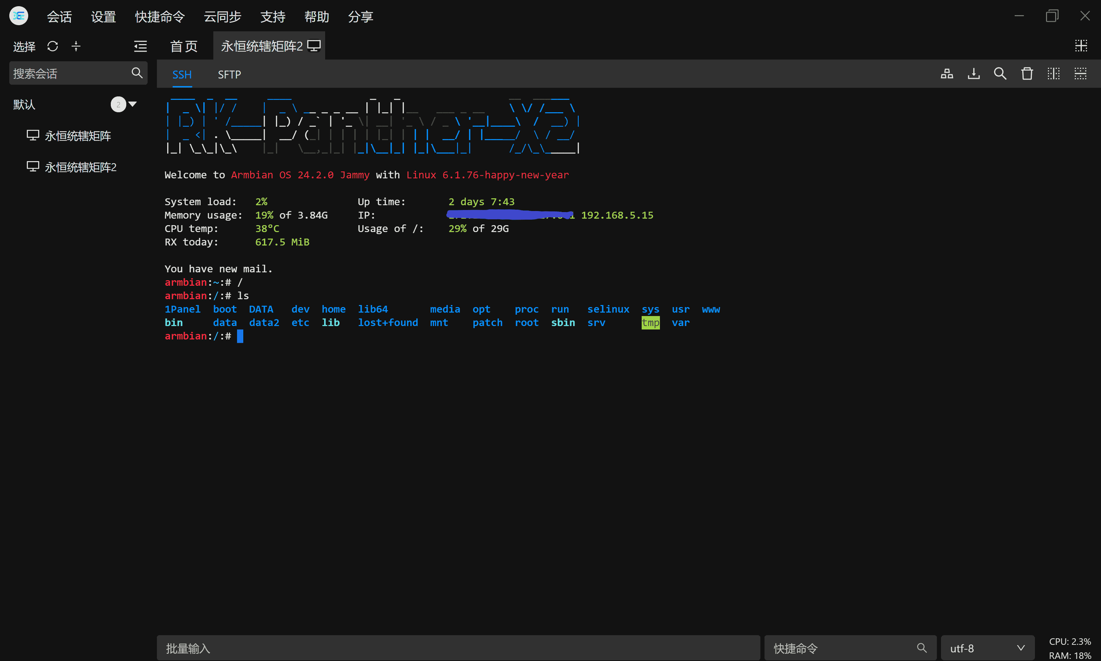Open the 云同步 menu
This screenshot has height=661, width=1101.
click(x=222, y=17)
